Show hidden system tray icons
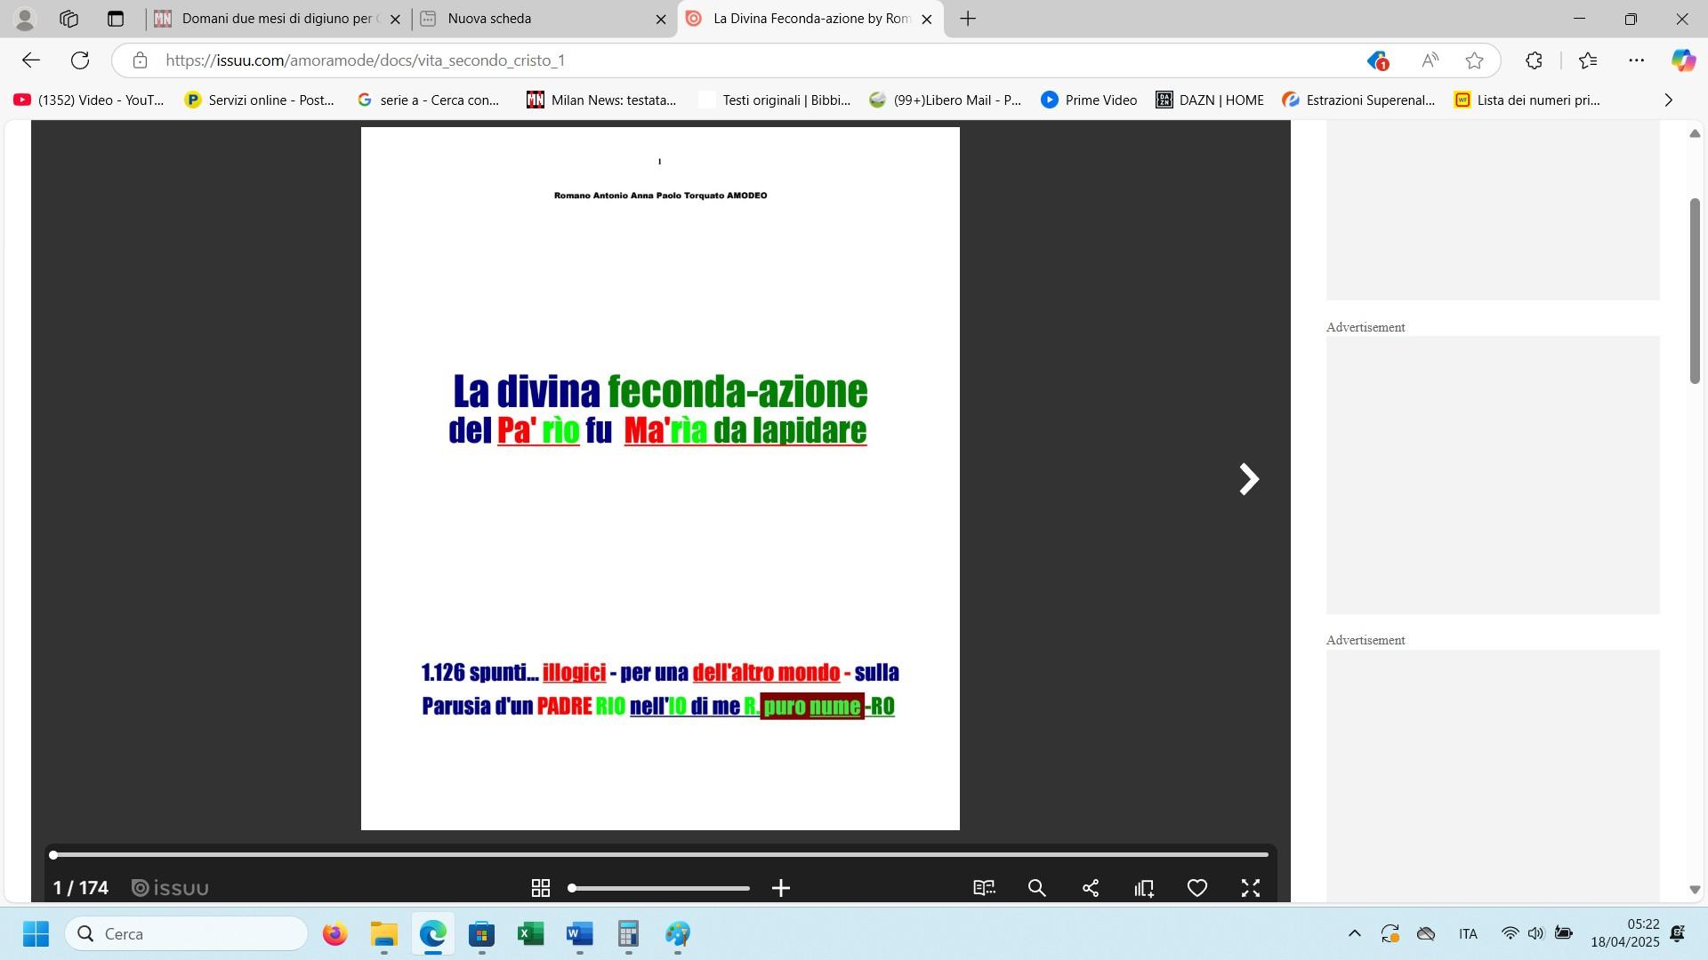Screen dimensions: 1708x960 coord(1354,933)
